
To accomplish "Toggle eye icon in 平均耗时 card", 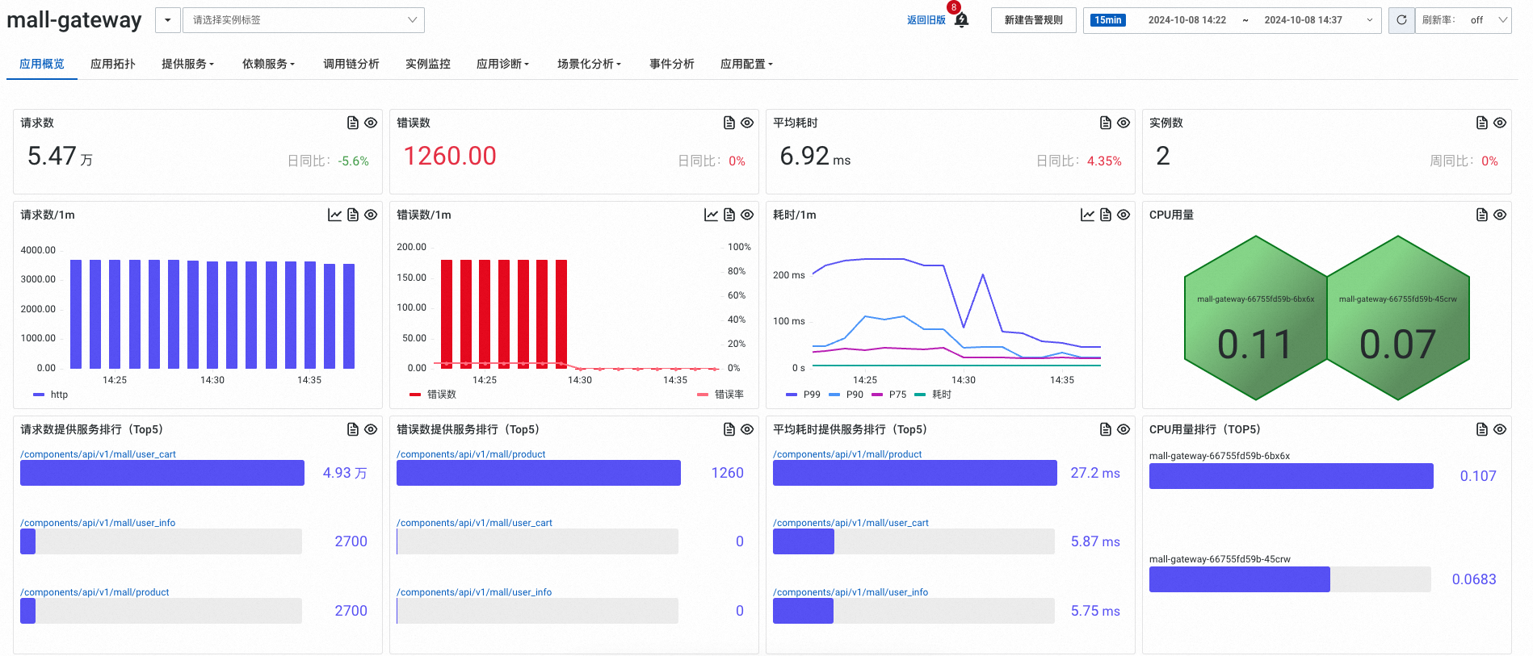I will point(1123,123).
